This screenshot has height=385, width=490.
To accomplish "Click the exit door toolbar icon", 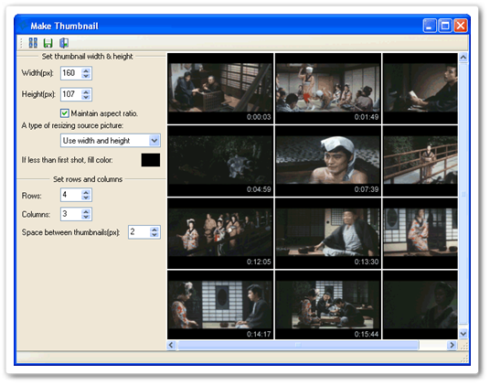I will pyautogui.click(x=64, y=43).
